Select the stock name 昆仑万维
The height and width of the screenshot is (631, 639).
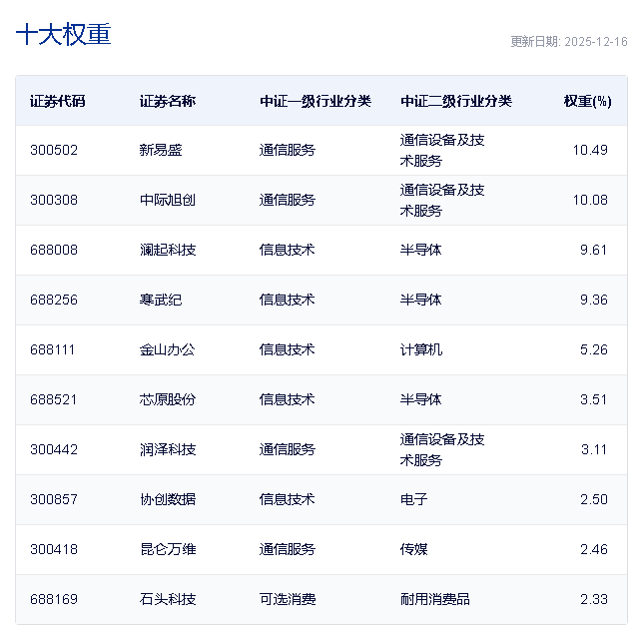click(168, 549)
